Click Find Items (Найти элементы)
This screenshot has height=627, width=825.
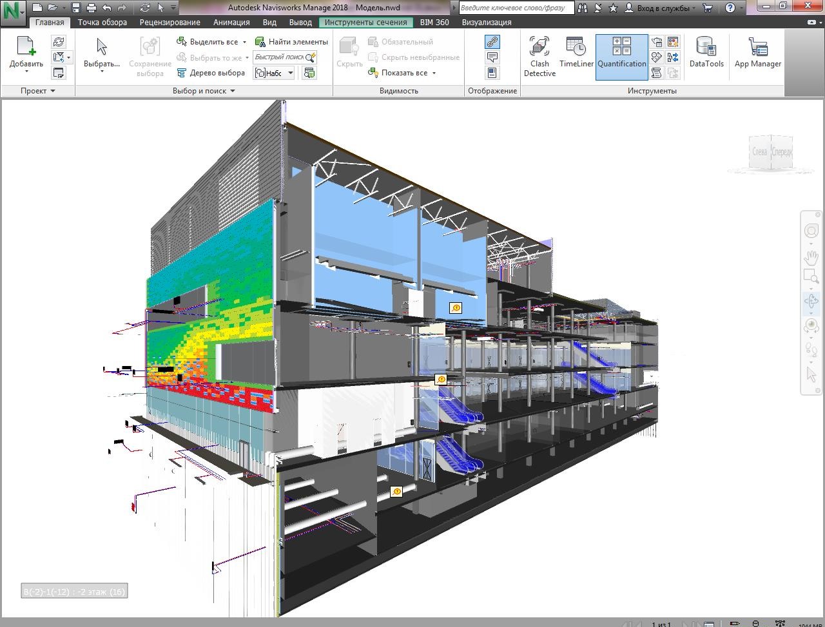click(x=291, y=42)
